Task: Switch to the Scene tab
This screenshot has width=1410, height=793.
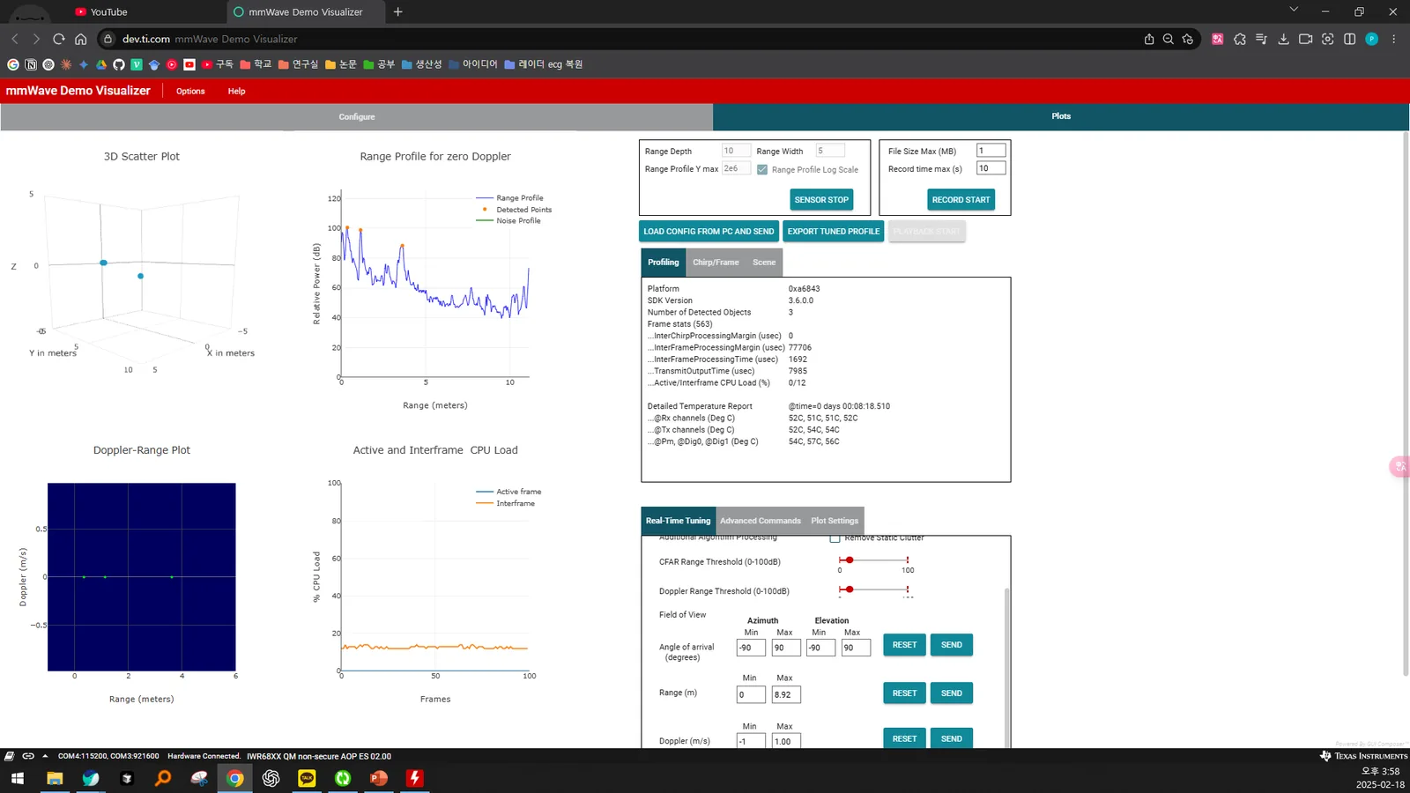Action: point(764,263)
